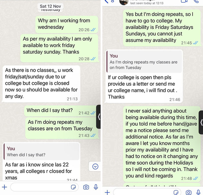
Task: Open contact profile picture in chat header
Action: (x=124, y=2)
